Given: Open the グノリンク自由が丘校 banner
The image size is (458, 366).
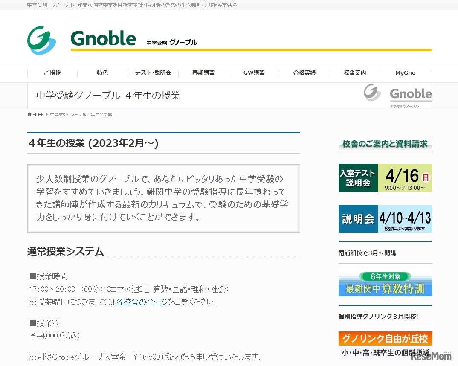Looking at the screenshot, I should [x=385, y=345].
